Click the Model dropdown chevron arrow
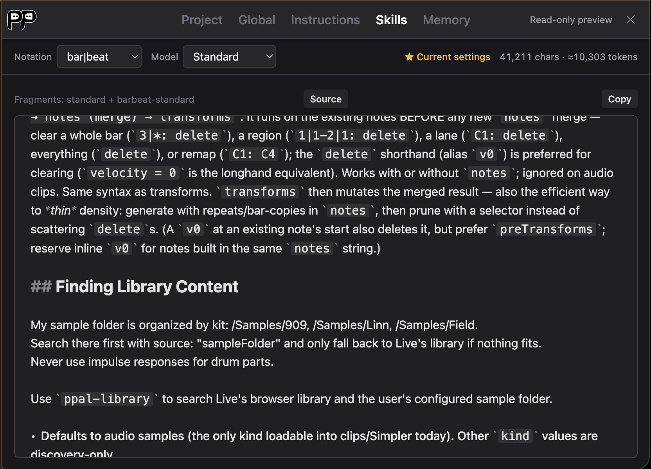 tap(269, 57)
